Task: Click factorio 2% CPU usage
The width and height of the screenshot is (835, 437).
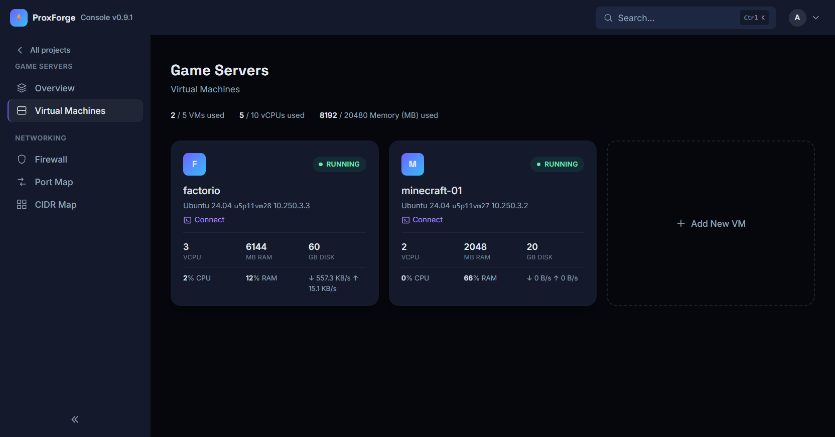Action: click(197, 278)
